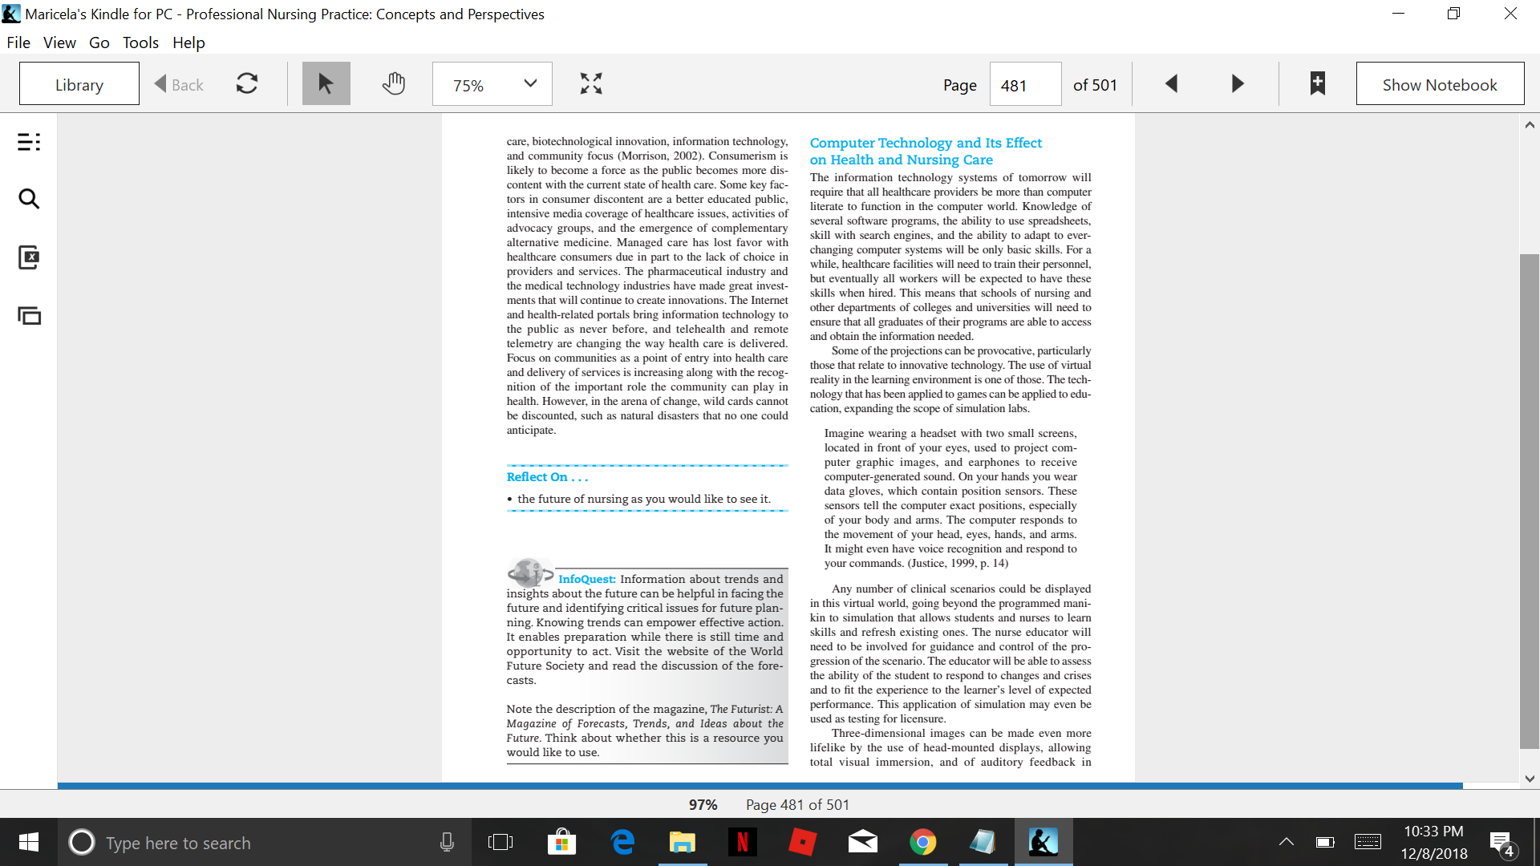1540x866 pixels.
Task: Click the Reflect On heading
Action: (x=547, y=477)
